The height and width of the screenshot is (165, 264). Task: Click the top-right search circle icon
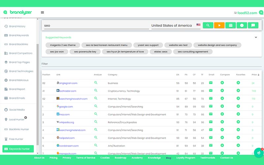[261, 13]
